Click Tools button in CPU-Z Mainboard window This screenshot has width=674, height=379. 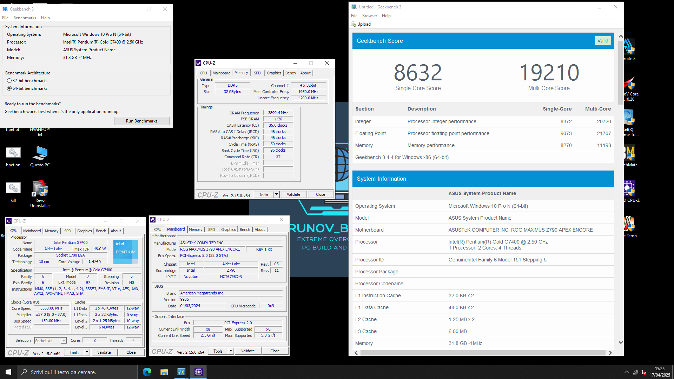(x=218, y=351)
